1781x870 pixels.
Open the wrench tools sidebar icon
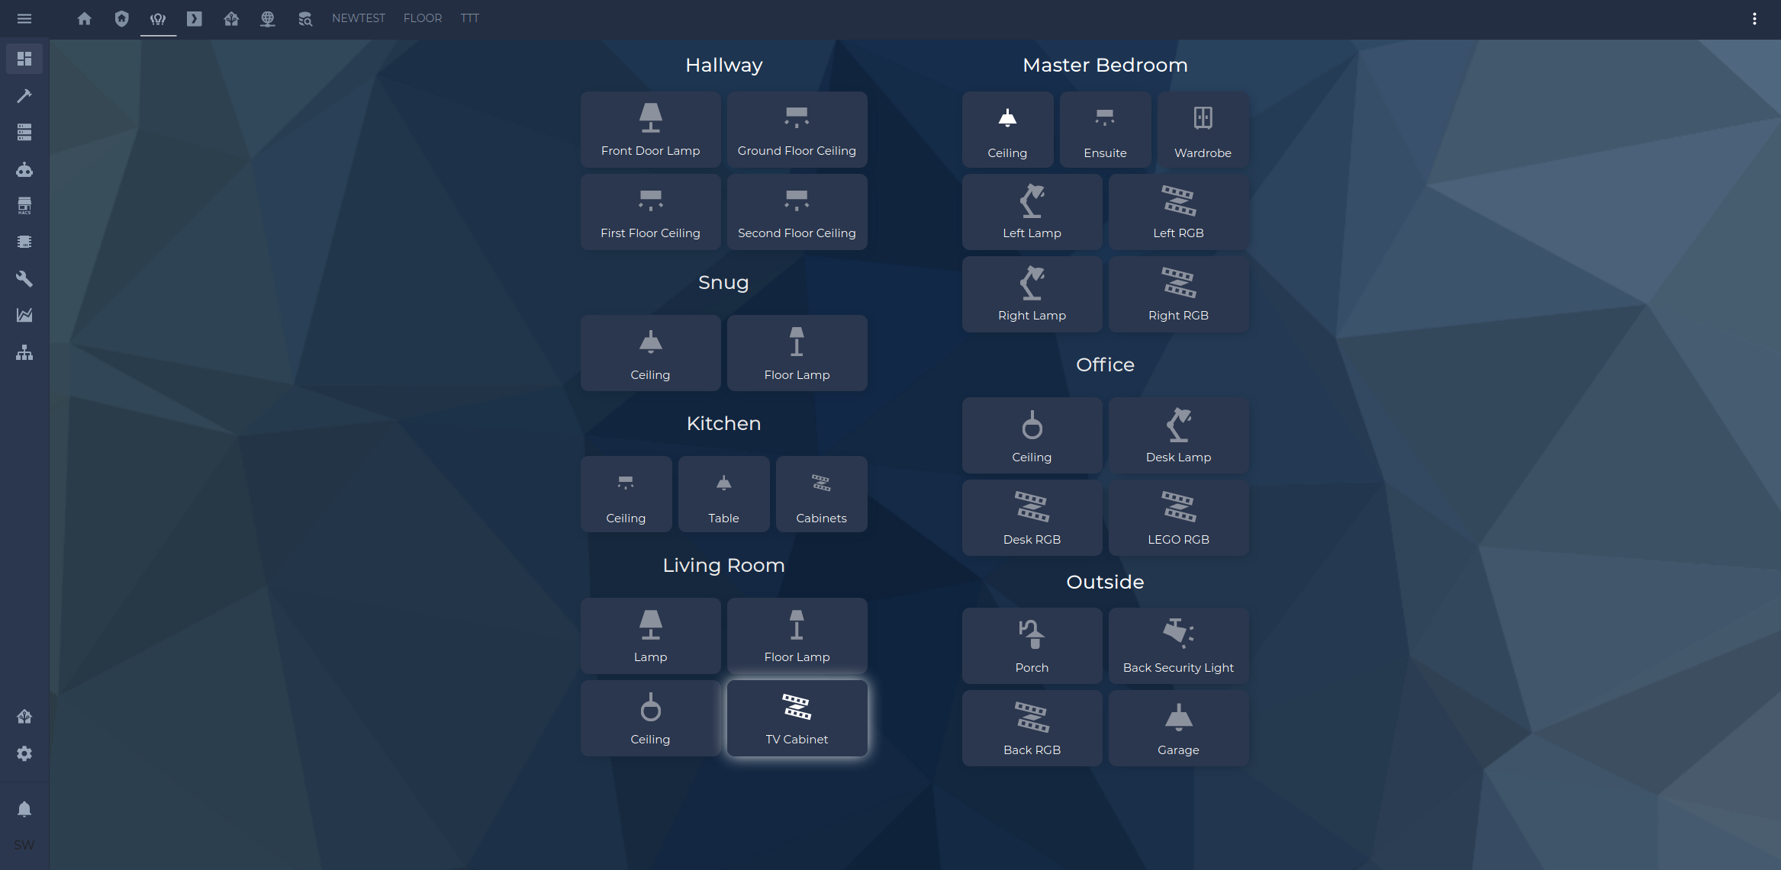(24, 278)
